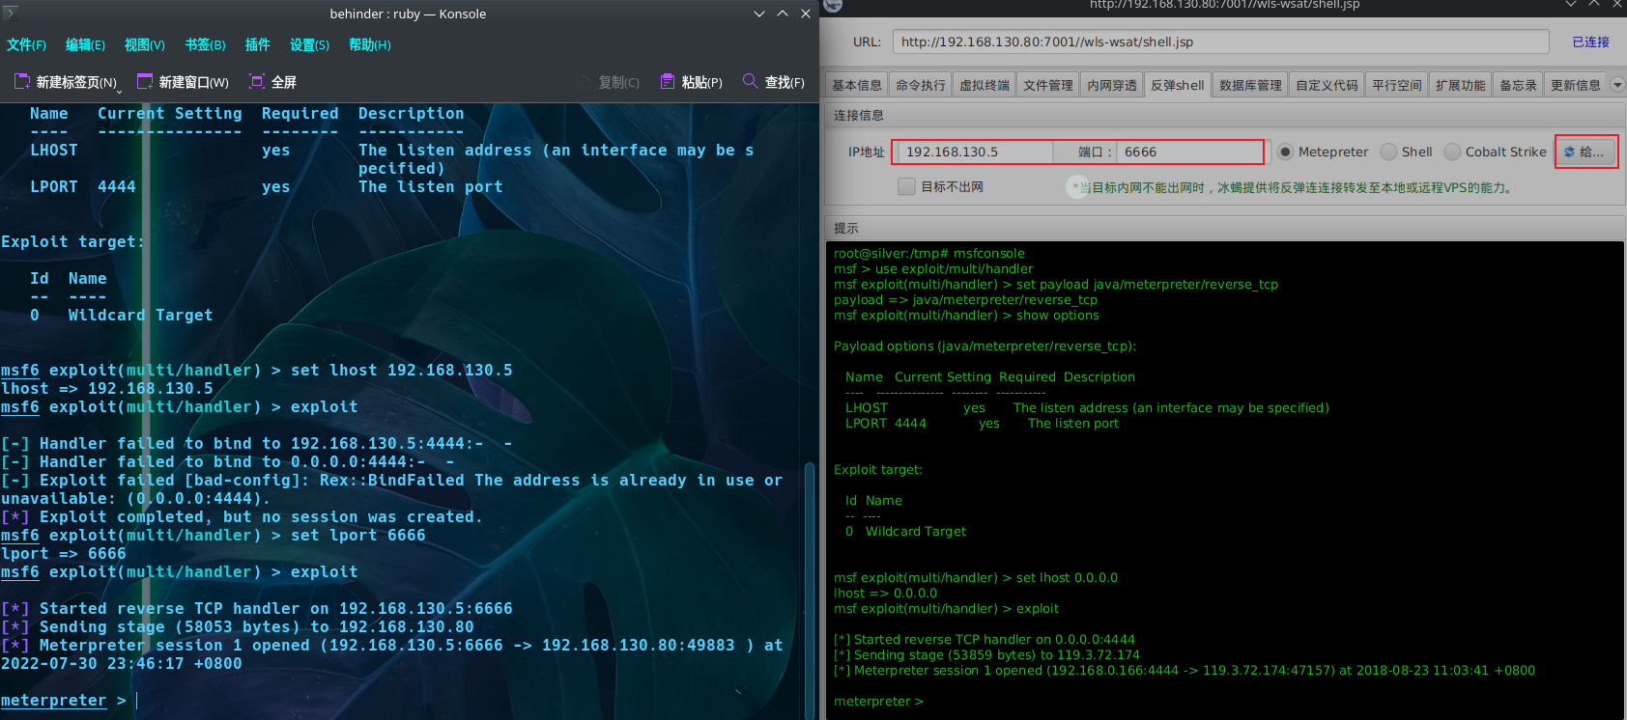Click the IP地址 field showing 192.168.130.5

pyautogui.click(x=975, y=152)
